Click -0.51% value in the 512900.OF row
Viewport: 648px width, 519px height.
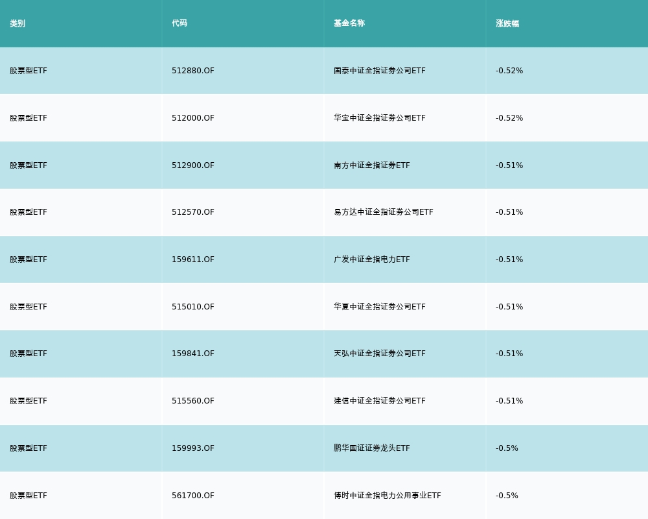pyautogui.click(x=509, y=165)
